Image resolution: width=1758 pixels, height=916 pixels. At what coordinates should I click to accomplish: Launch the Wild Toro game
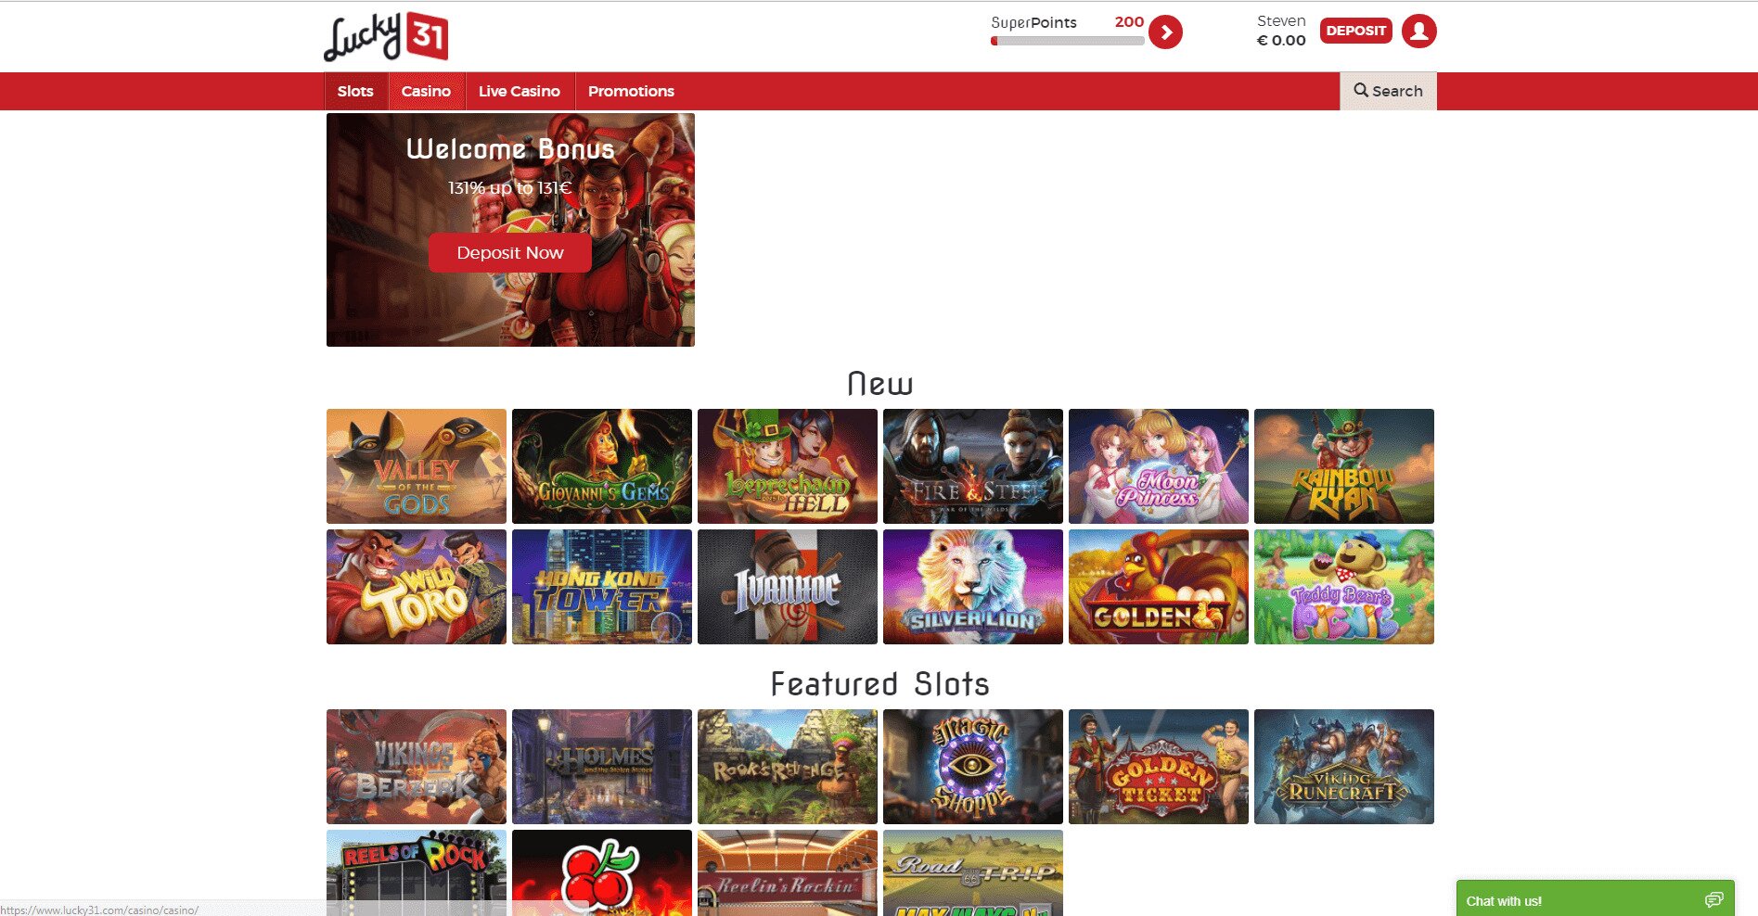(417, 587)
